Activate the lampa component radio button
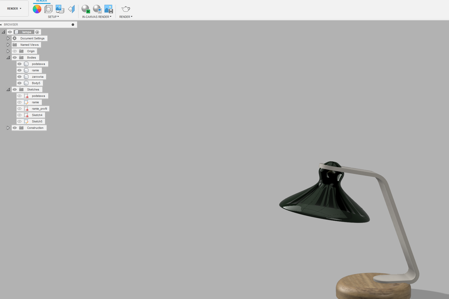The width and height of the screenshot is (449, 299). tap(37, 32)
